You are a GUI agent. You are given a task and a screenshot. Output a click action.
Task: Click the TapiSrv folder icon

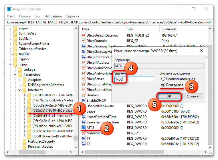(x=15, y=59)
